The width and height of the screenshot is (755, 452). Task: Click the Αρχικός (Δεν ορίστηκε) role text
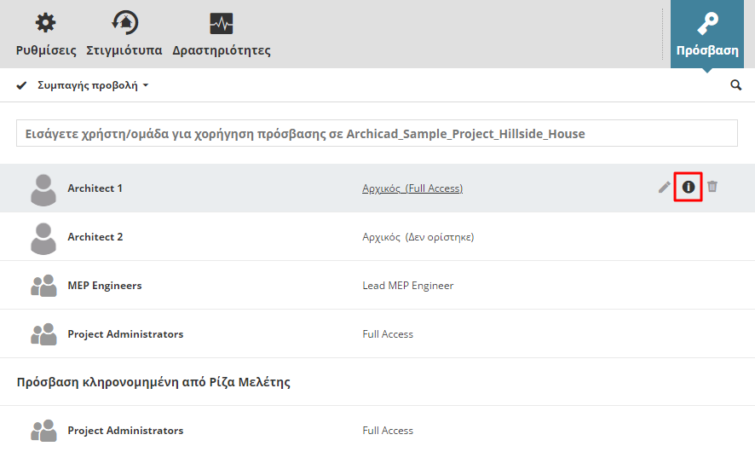[x=418, y=237]
